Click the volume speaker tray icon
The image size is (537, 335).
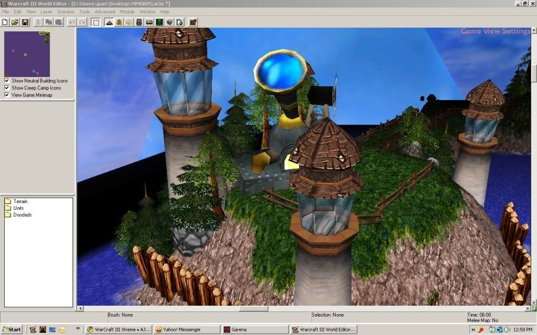pyautogui.click(x=507, y=330)
